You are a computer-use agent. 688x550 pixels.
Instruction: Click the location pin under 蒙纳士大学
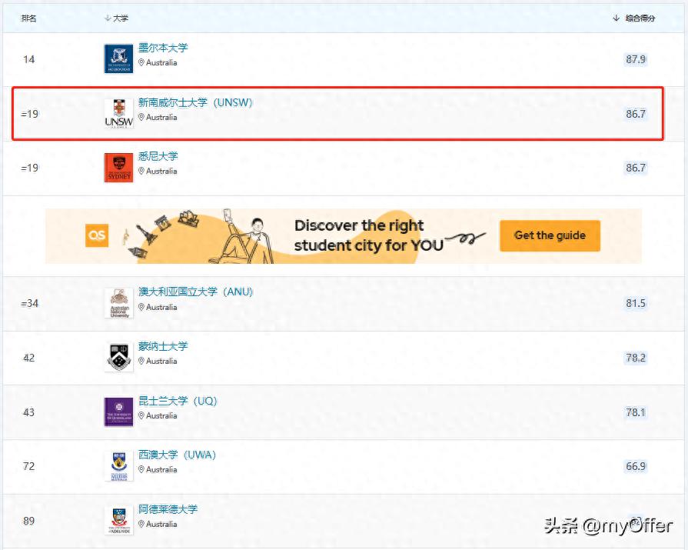pos(141,362)
